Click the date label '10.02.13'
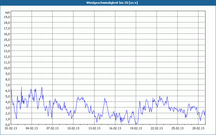Screen dimensions: 216x135 click(73, 128)
